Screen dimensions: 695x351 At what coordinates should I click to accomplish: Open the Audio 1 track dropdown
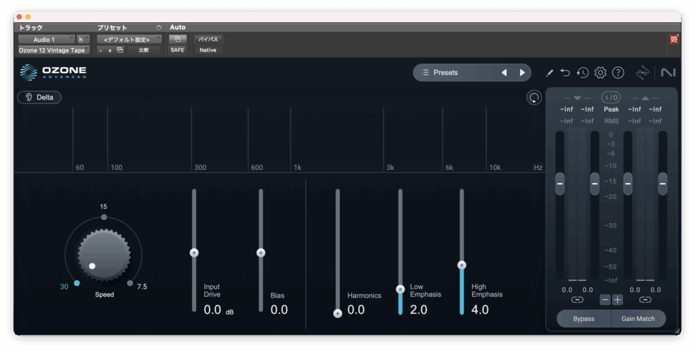coord(46,39)
